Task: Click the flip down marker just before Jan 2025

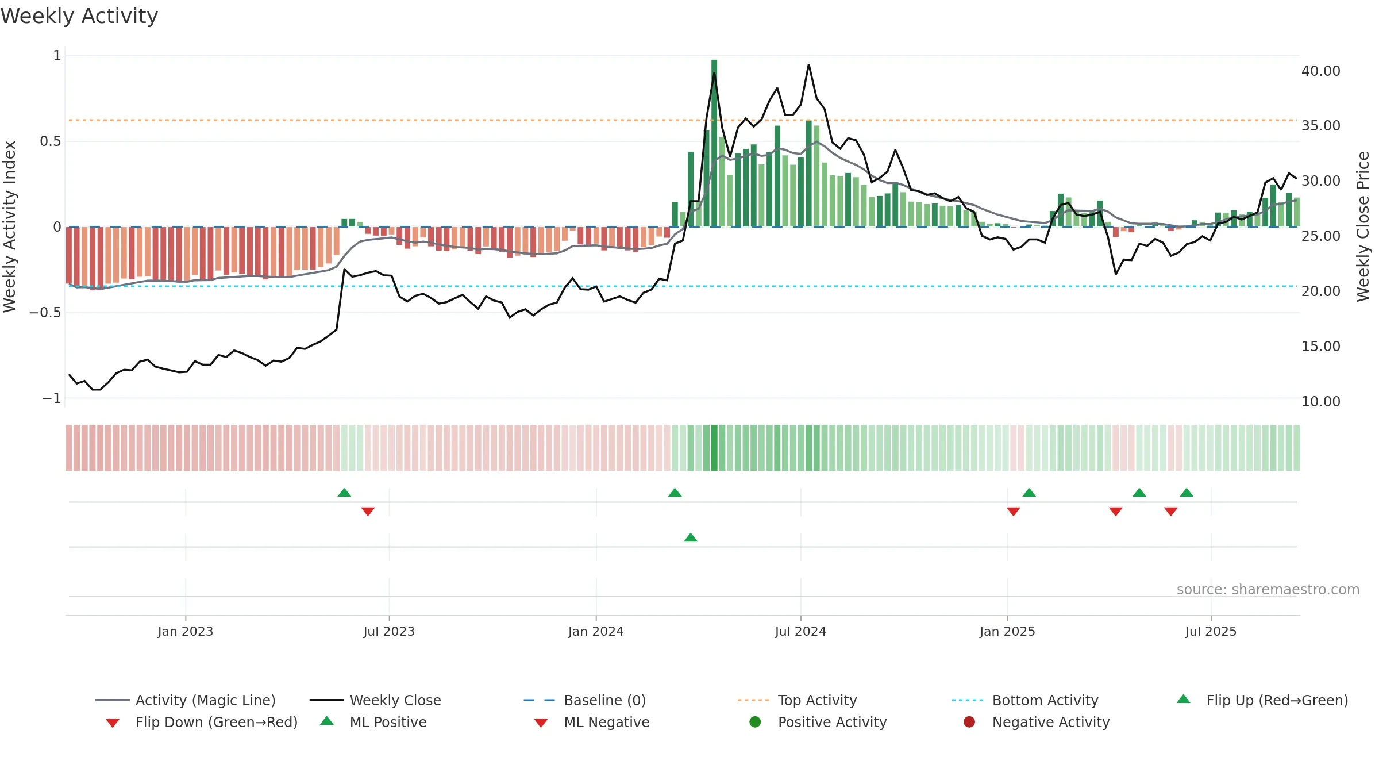Action: point(1014,512)
